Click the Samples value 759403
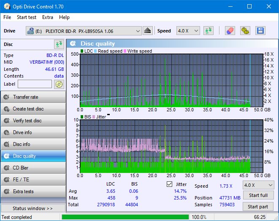279x221 pixels. [227, 205]
